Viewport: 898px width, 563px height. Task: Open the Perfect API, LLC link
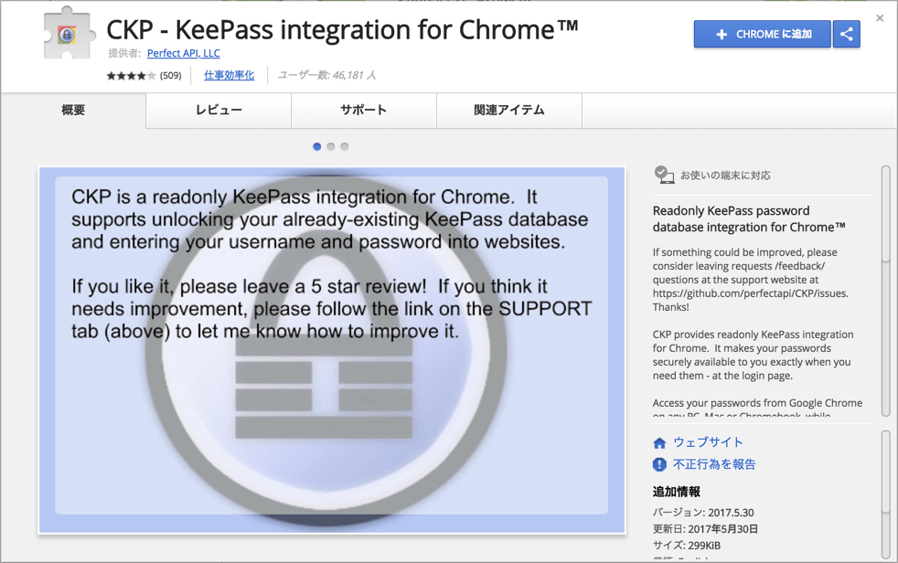pos(183,53)
